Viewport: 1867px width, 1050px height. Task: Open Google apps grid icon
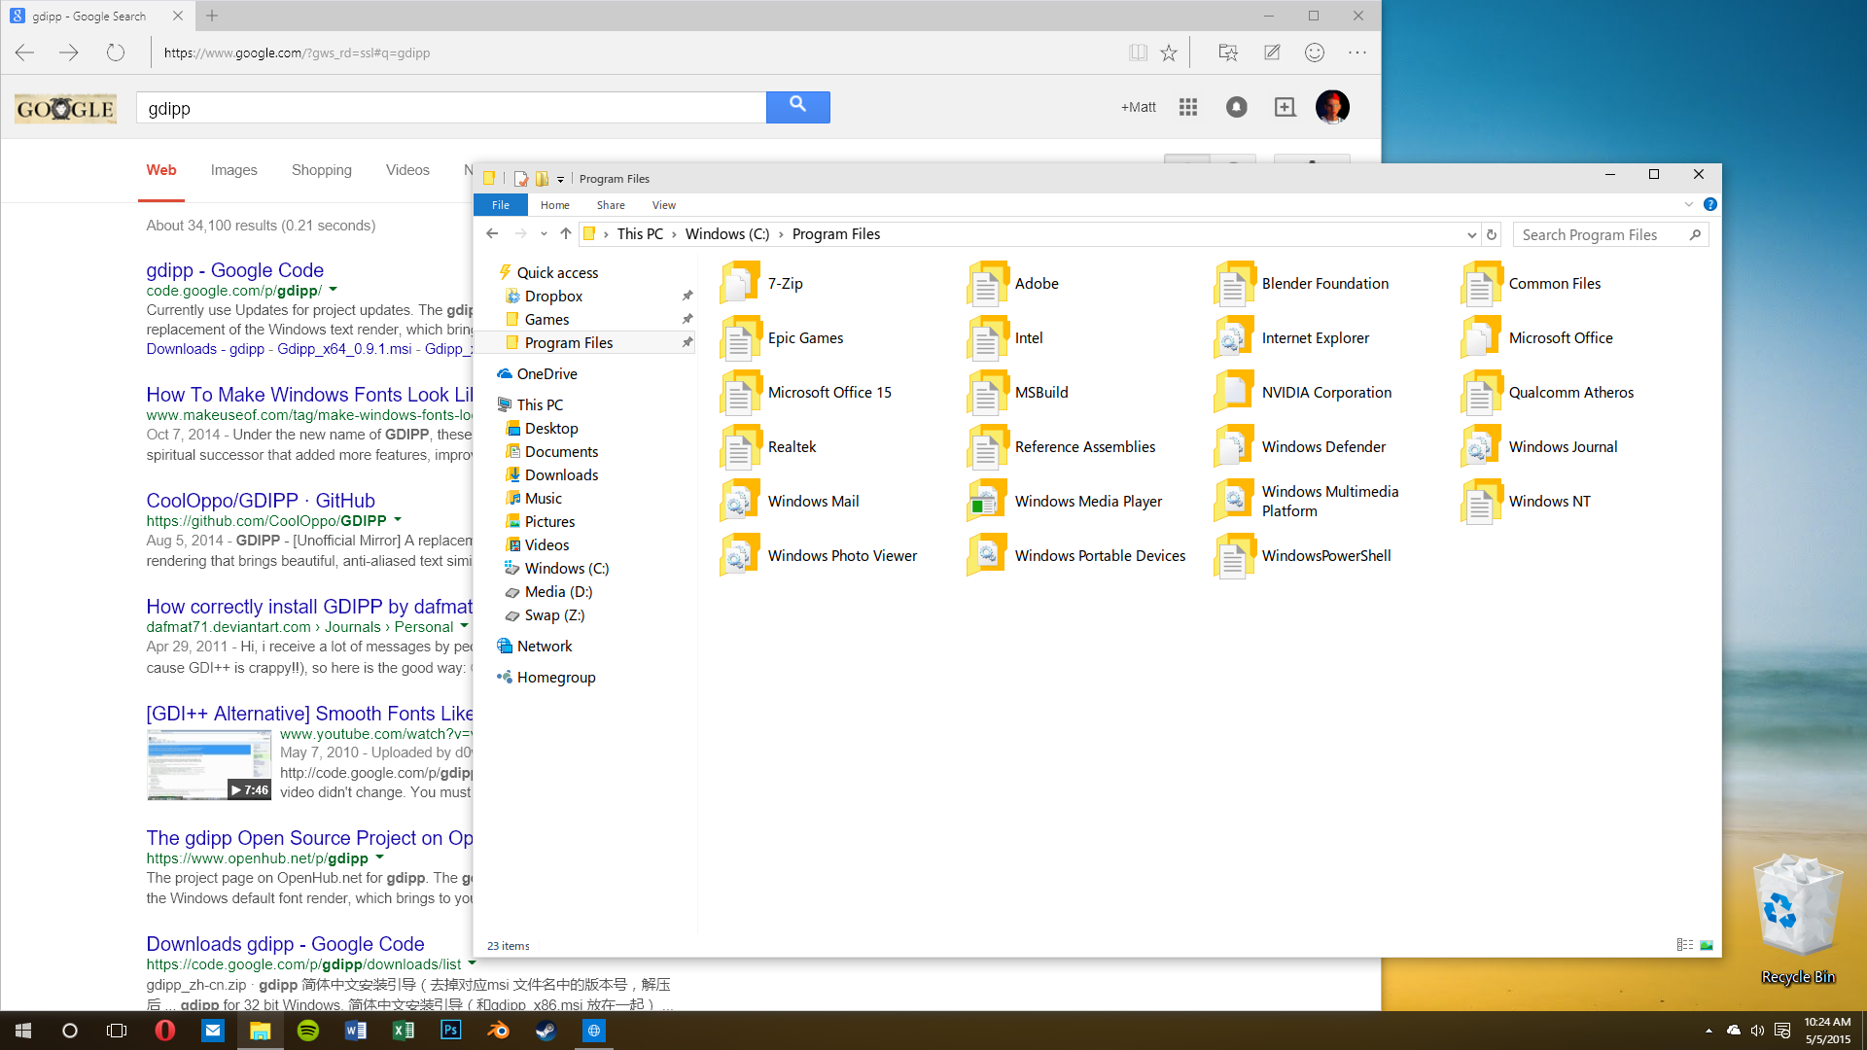(1187, 107)
